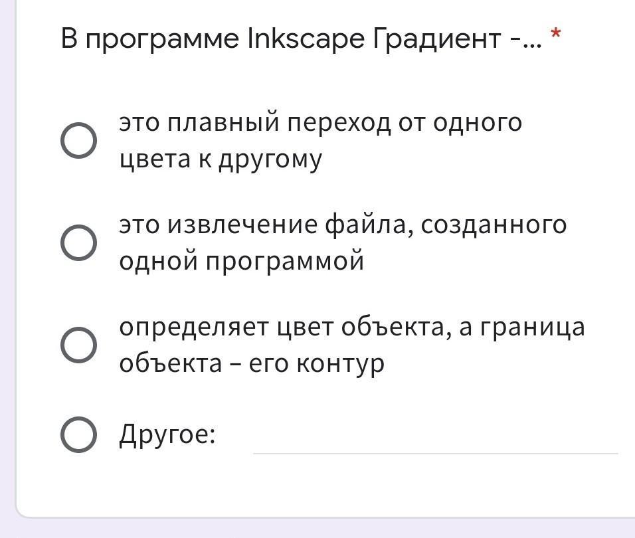Click the text line 'одной программой'
The width and height of the screenshot is (635, 538).
point(241,261)
